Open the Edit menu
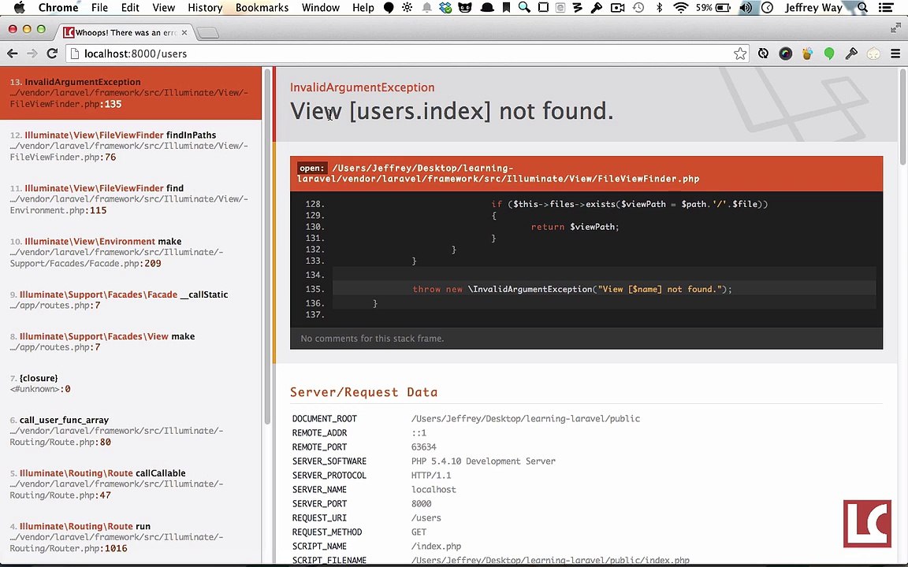The image size is (908, 567). coord(130,8)
